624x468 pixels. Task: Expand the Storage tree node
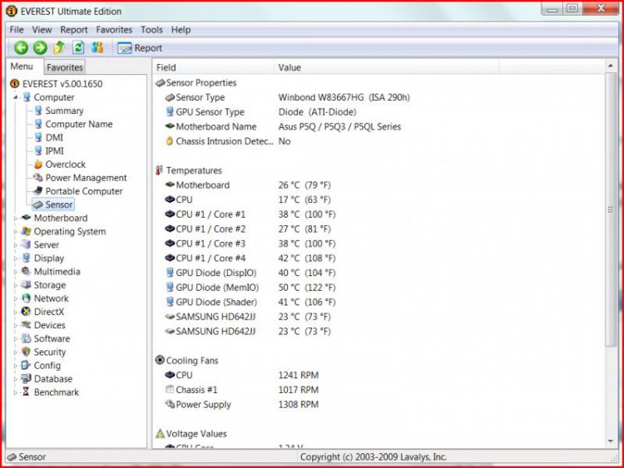tap(16, 285)
